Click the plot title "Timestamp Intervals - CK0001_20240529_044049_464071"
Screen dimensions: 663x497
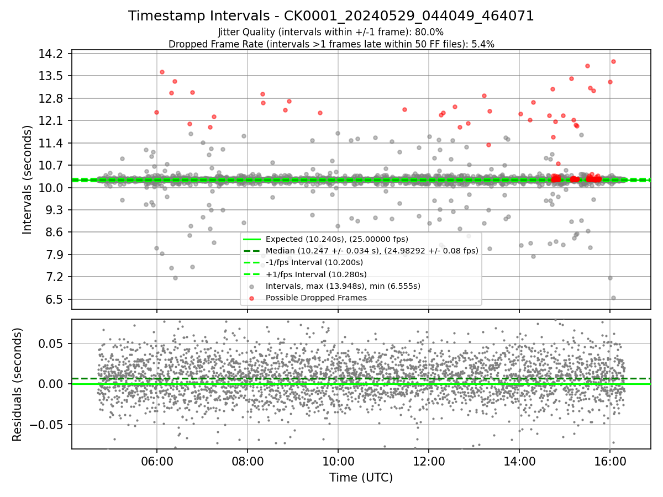coord(331,16)
